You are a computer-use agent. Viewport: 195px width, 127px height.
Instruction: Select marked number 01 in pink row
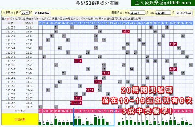tap(40, 111)
